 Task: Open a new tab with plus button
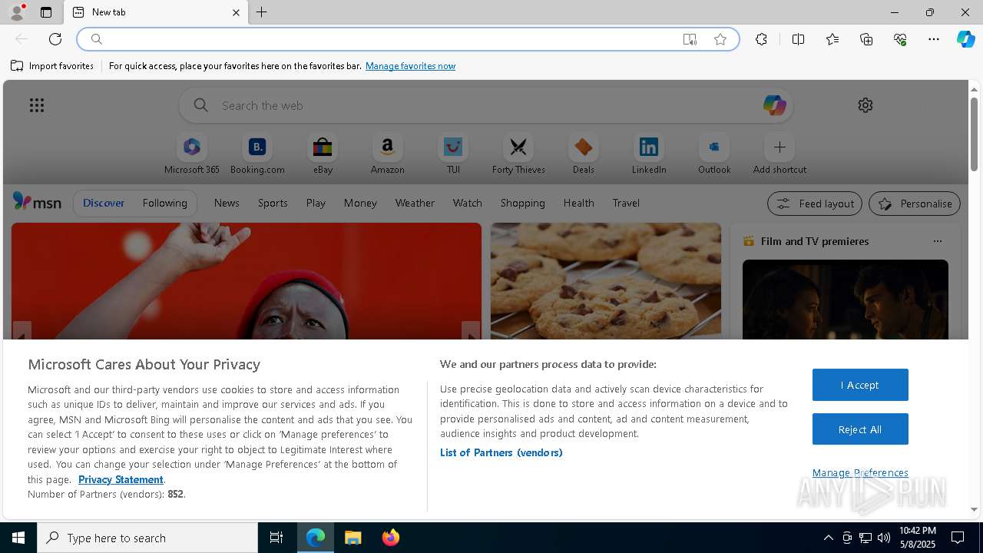click(x=262, y=12)
